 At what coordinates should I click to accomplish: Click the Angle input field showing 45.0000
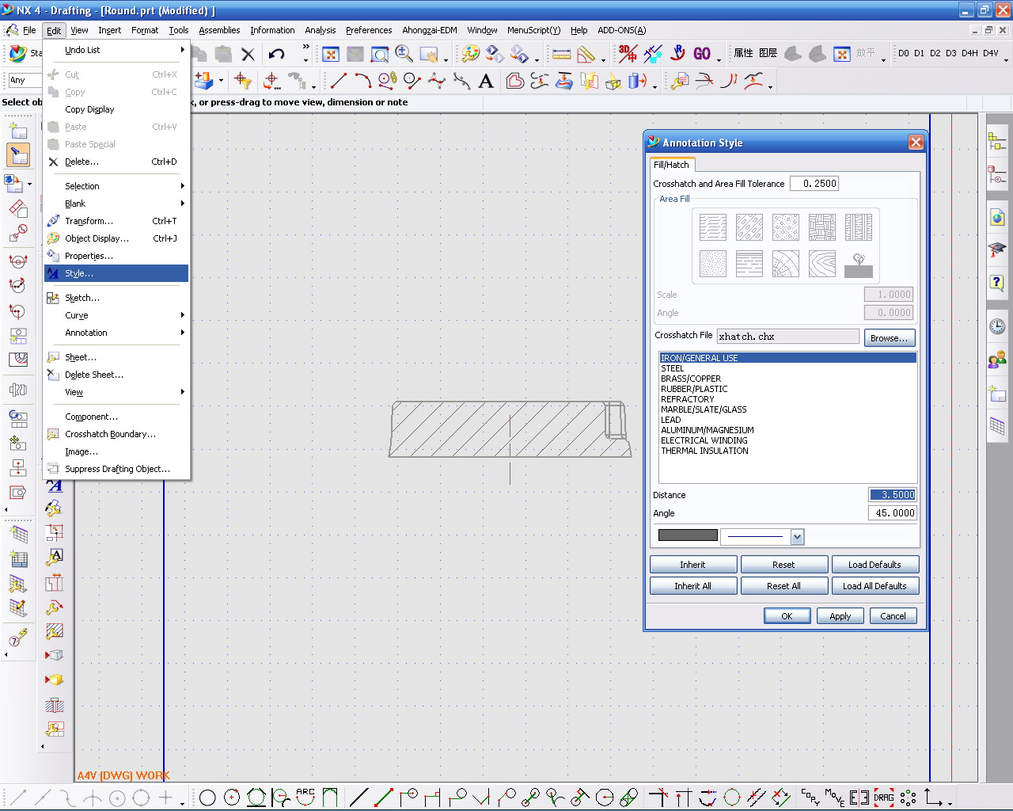[893, 513]
